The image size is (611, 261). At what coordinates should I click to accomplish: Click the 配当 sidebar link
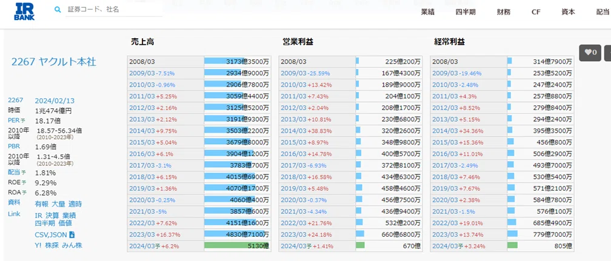[13, 172]
